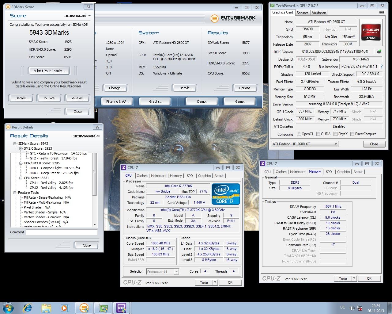Switch to Sensors tab in GPU-Z
This screenshot has height=314, width=392.
[302, 13]
